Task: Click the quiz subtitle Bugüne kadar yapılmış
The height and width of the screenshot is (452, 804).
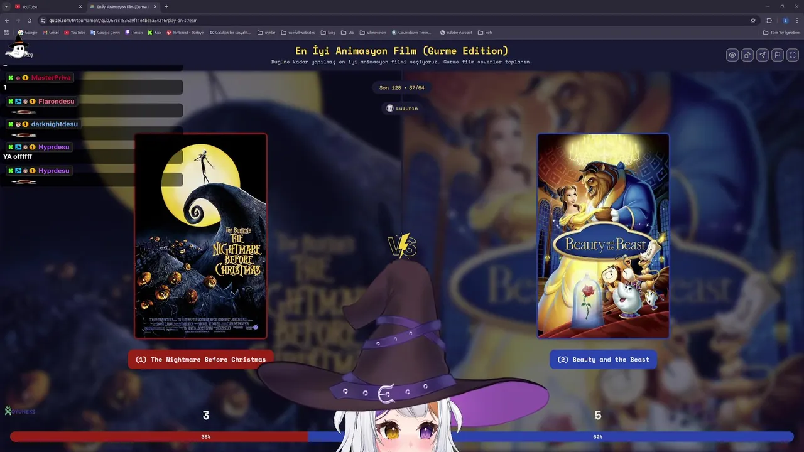Action: (402, 62)
